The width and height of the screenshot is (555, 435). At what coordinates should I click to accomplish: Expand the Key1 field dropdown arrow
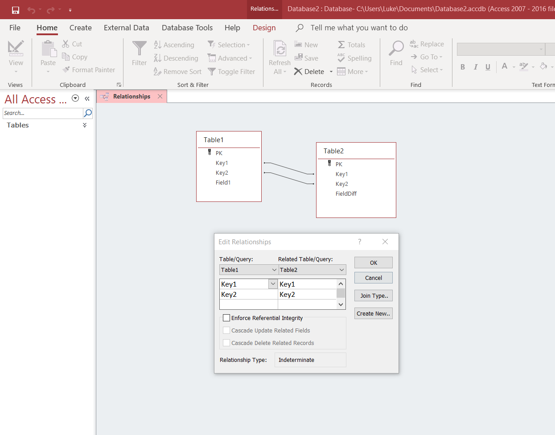(x=273, y=284)
